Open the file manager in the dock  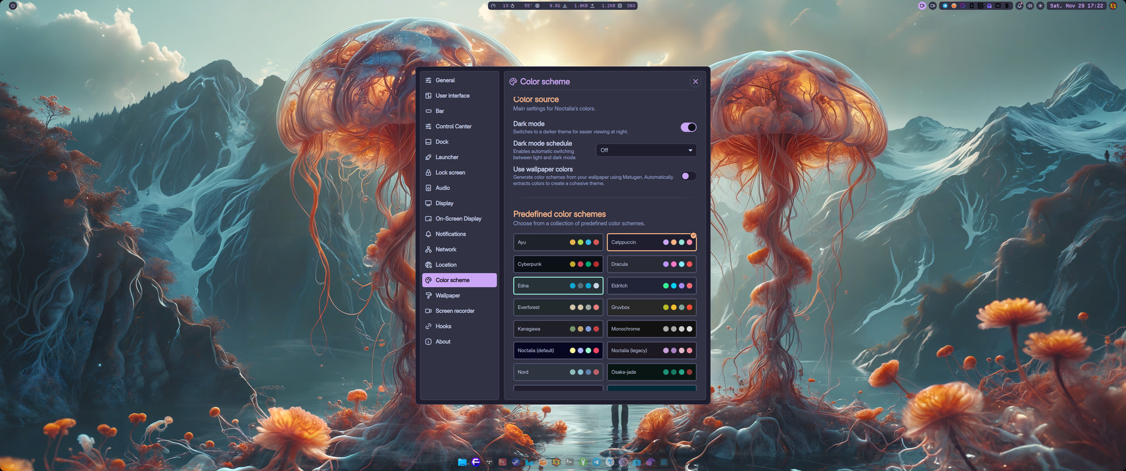(462, 462)
